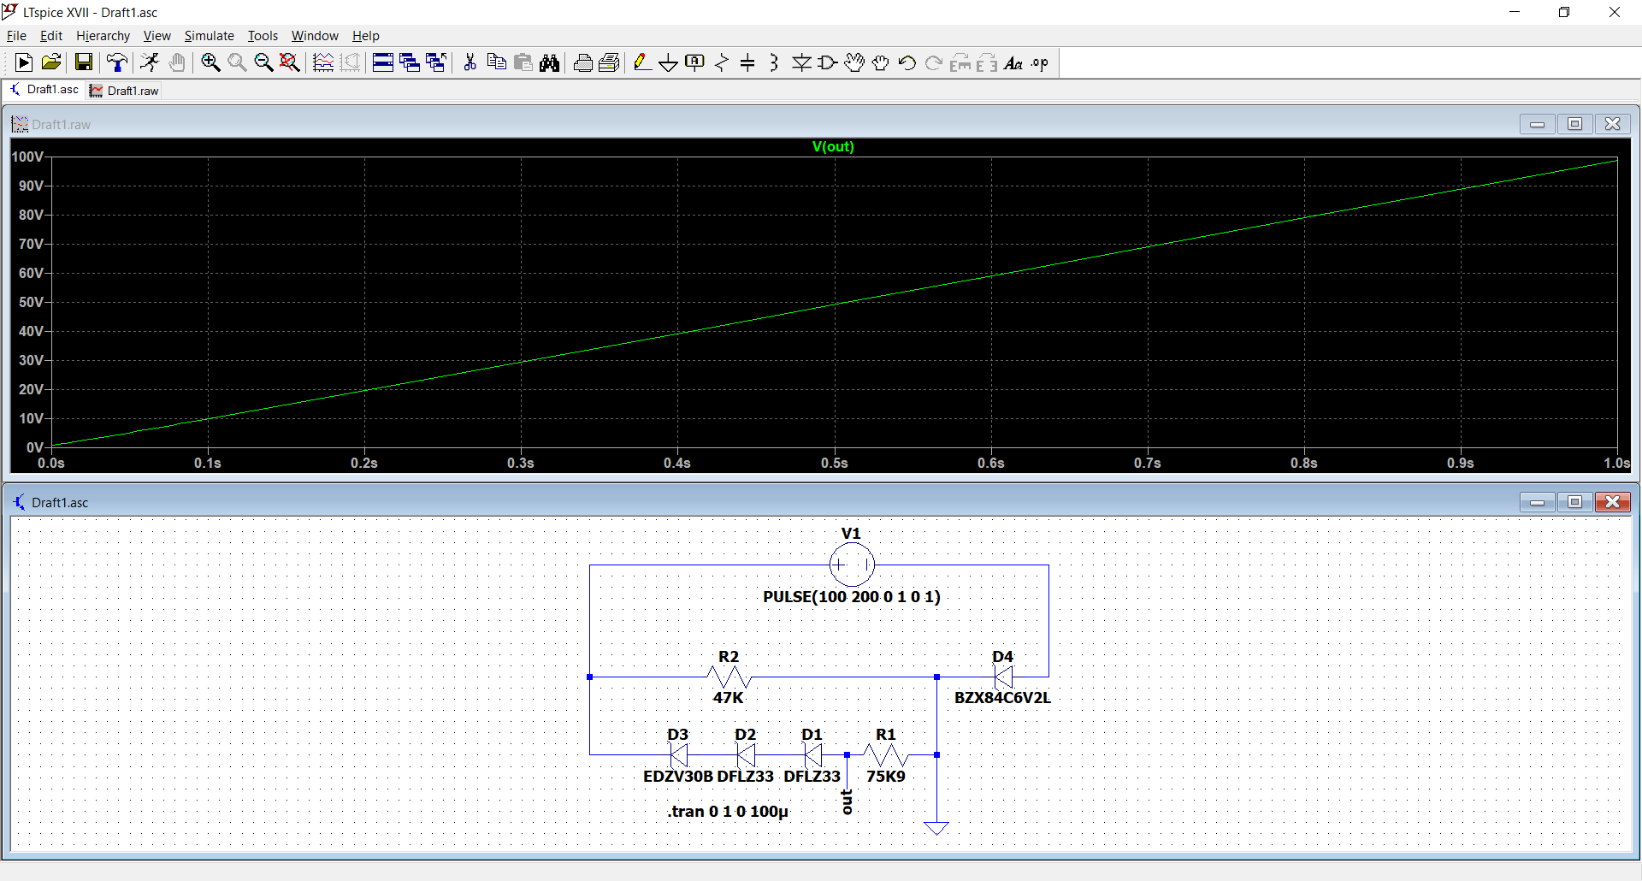Screen dimensions: 1642x881
Task: Open the Tools menu
Action: (x=263, y=36)
